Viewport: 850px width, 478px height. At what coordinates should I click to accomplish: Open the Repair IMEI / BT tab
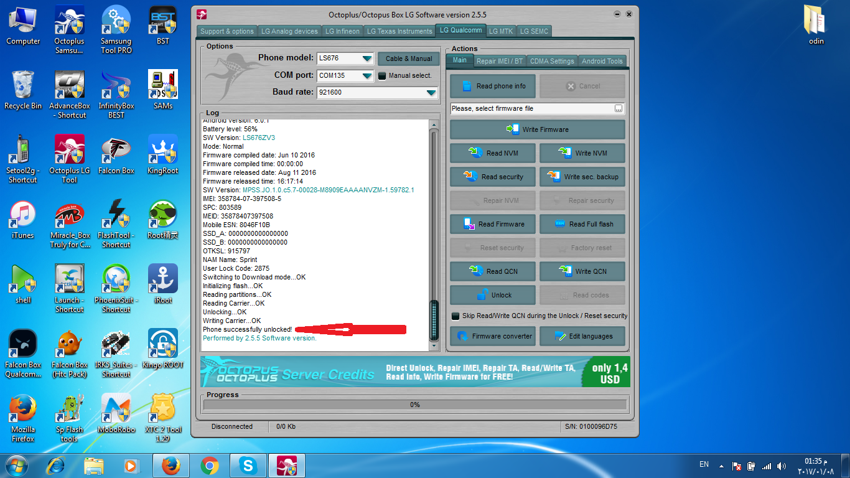point(500,61)
